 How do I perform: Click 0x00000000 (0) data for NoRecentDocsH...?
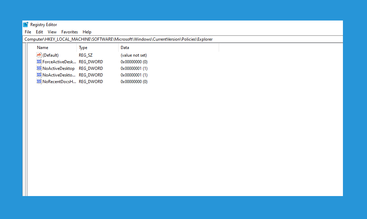(x=134, y=82)
